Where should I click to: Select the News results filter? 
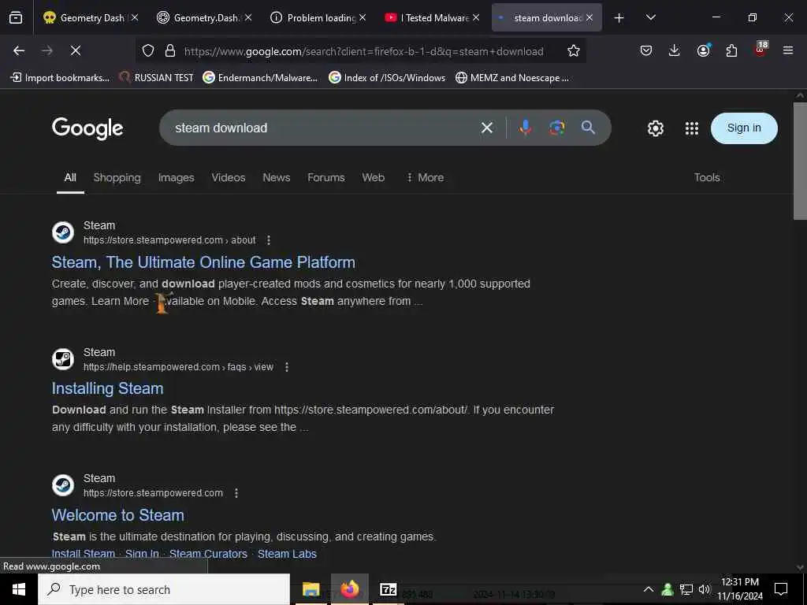click(277, 177)
